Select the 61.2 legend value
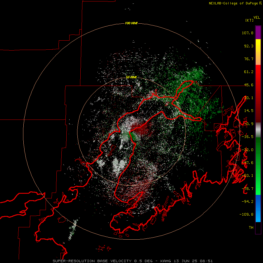The width and height of the screenshot is (263, 263). (249, 72)
